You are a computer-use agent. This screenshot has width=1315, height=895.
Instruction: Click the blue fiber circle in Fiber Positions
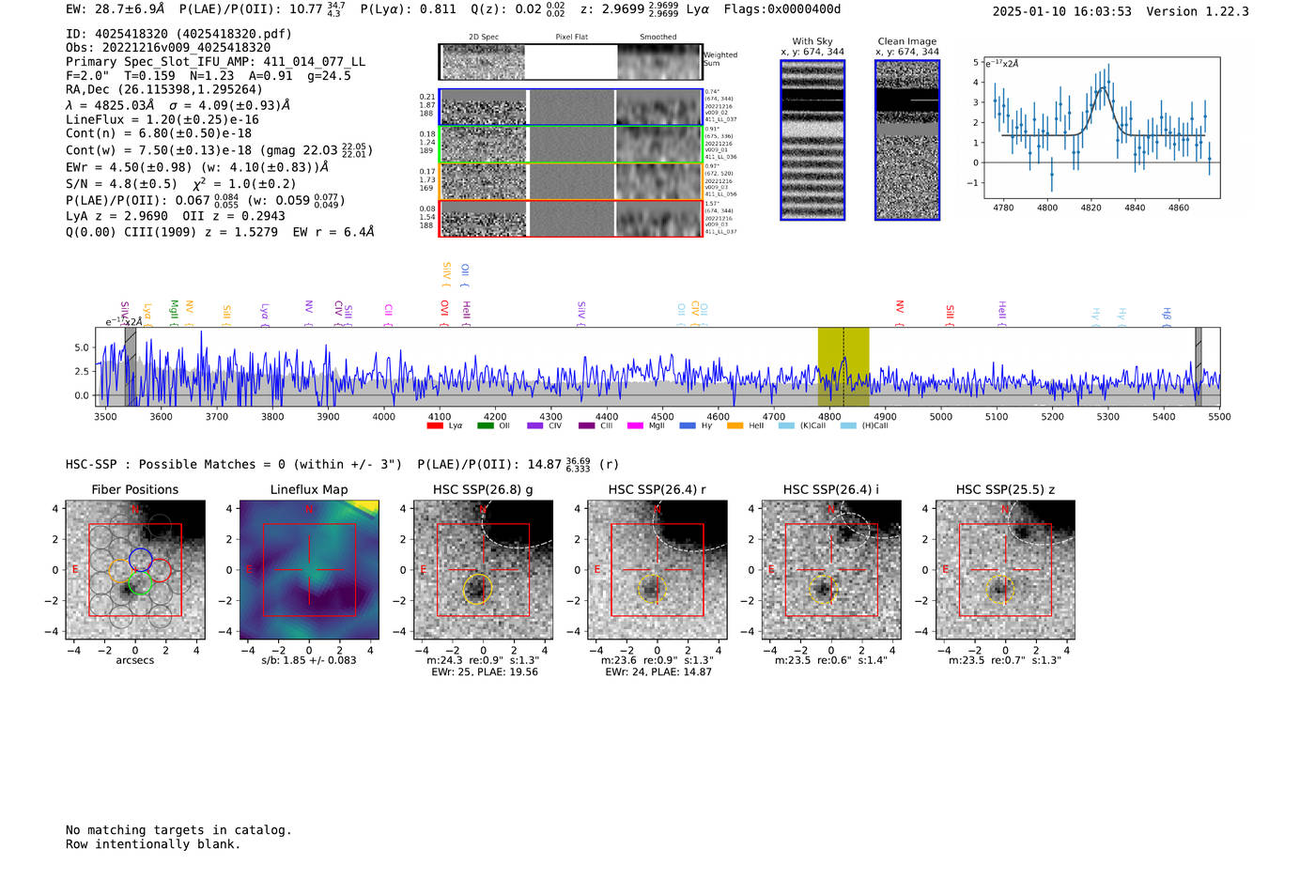141,559
